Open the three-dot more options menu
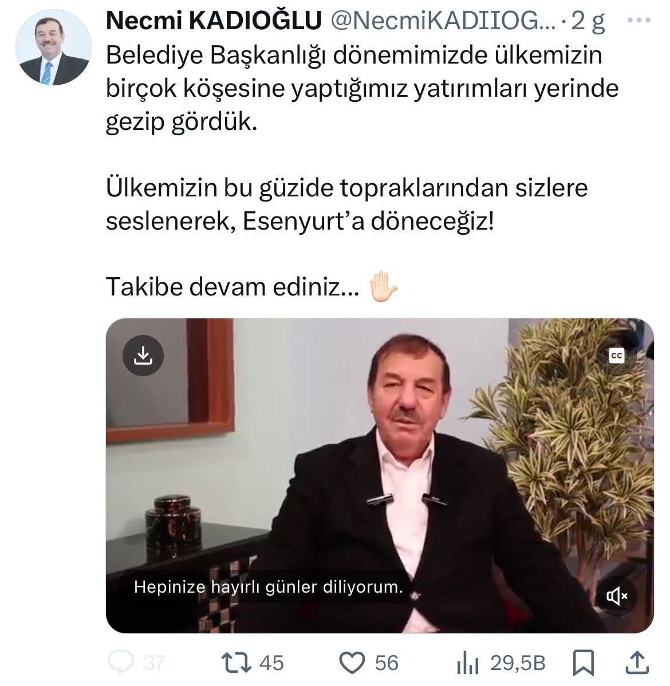This screenshot has height=686, width=670. point(639,20)
